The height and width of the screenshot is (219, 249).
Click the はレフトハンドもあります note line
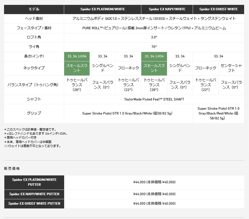[36, 133]
